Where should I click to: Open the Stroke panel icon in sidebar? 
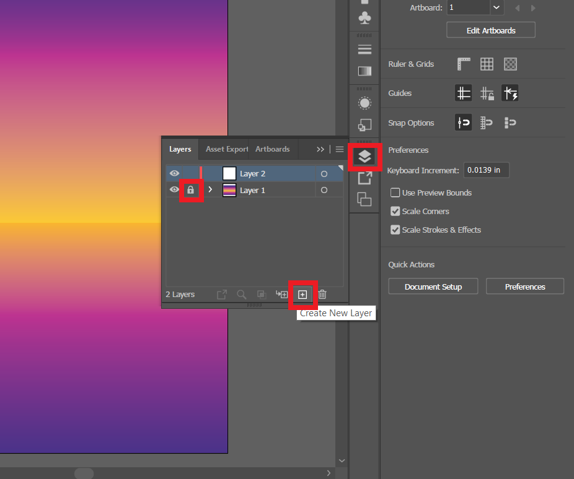coord(364,49)
